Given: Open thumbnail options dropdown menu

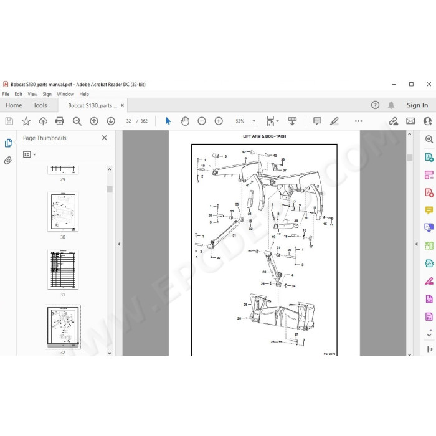Looking at the screenshot, I should coord(29,154).
